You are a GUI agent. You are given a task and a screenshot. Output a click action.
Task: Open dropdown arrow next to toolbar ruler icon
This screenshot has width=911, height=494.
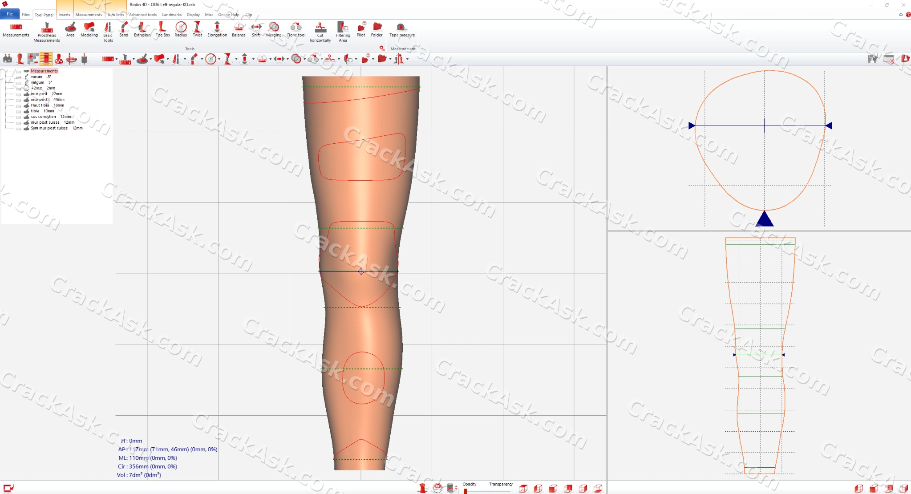116,59
